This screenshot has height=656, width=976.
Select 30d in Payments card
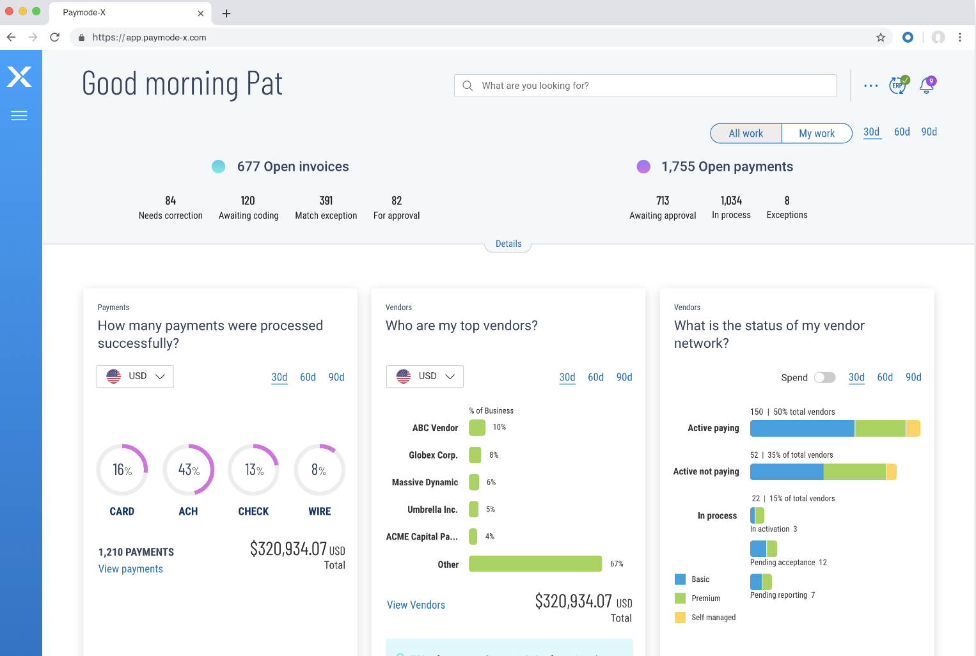tap(279, 377)
